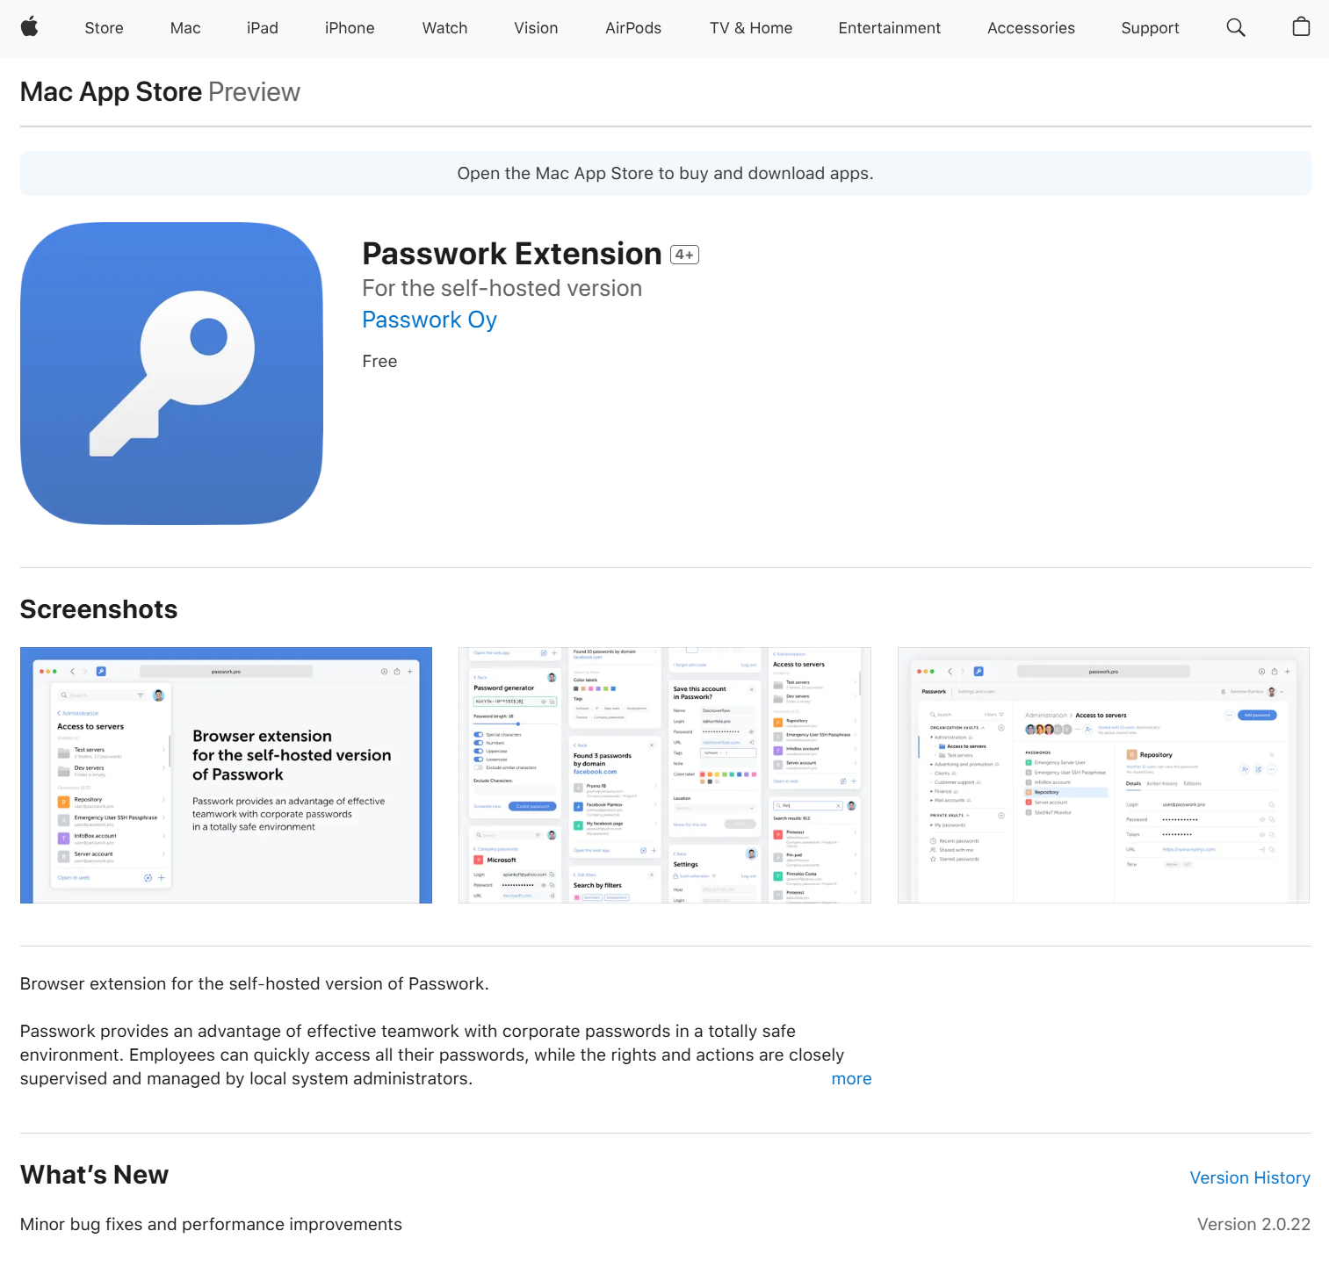This screenshot has height=1267, width=1329.
Task: Open the shopping bag icon
Action: [1301, 26]
